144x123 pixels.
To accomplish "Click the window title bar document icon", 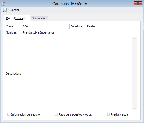I will click(3, 3).
